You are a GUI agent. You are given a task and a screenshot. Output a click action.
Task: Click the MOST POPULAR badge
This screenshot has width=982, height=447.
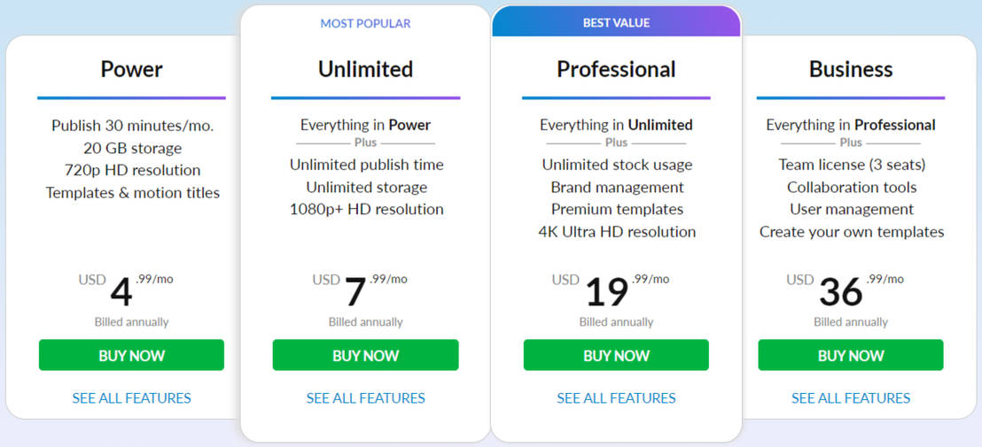tap(365, 24)
